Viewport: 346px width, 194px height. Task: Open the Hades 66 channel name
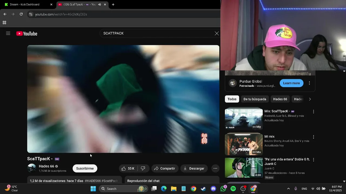[46, 166]
